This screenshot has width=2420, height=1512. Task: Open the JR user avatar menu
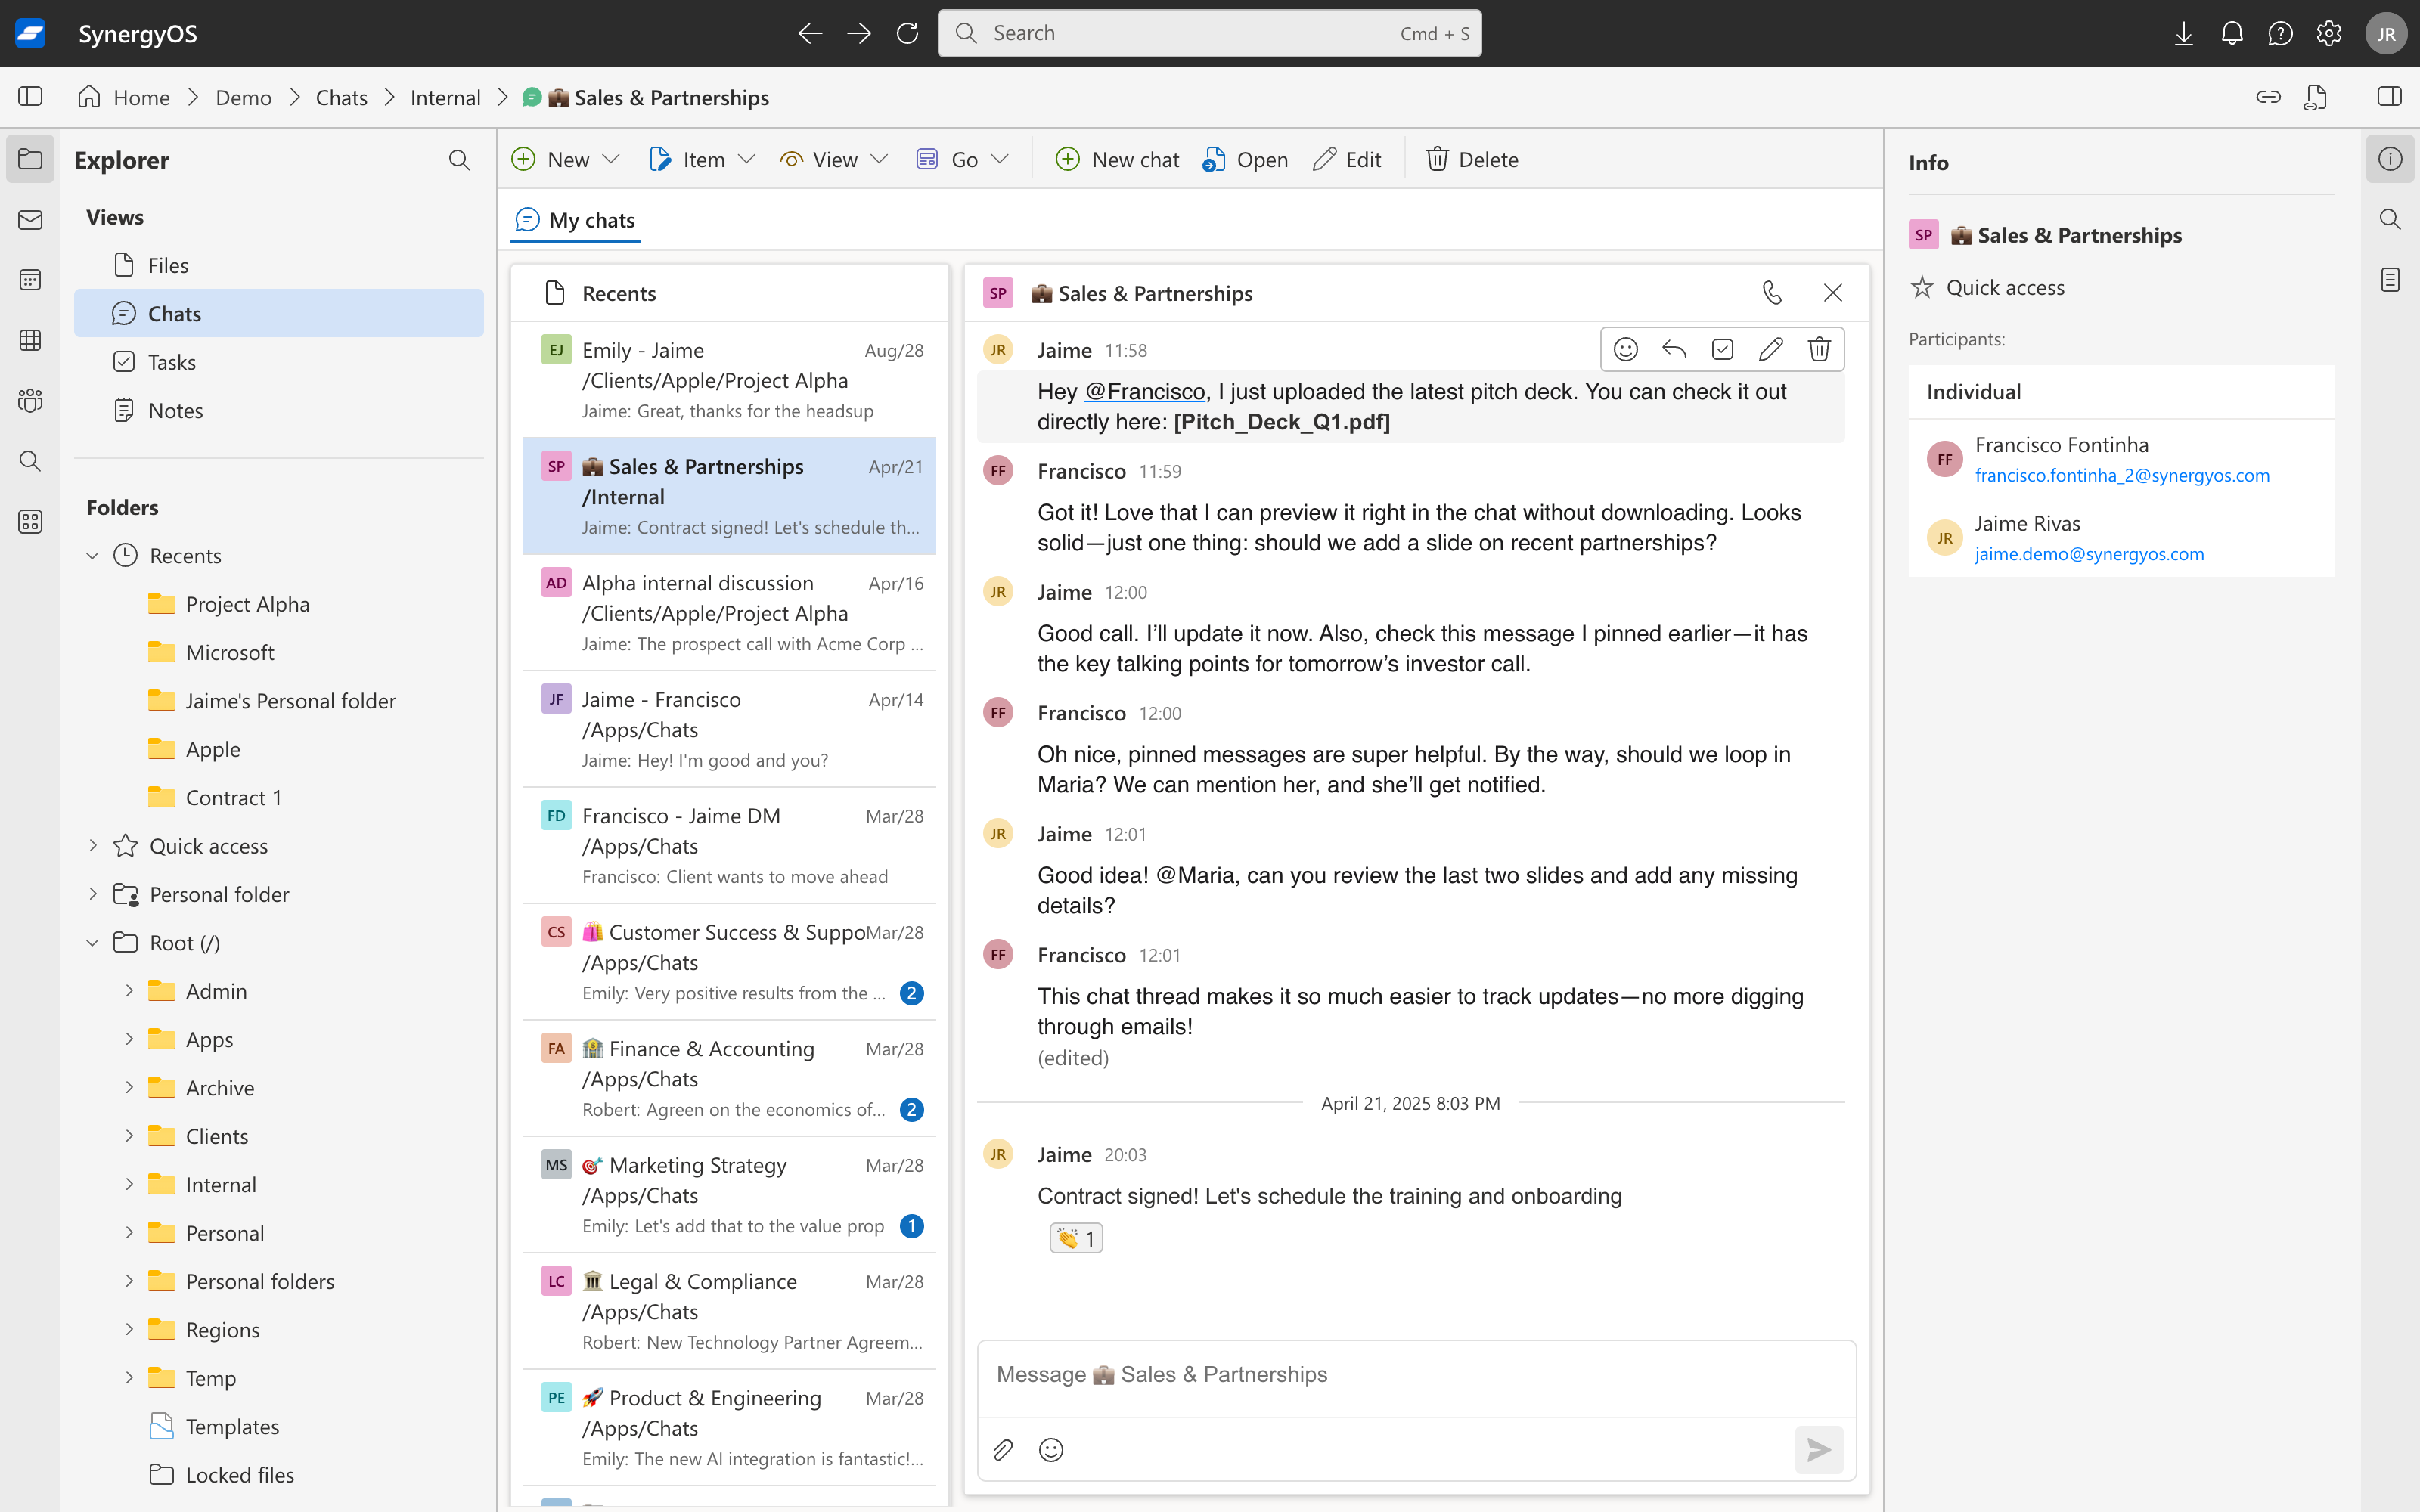2386,34
